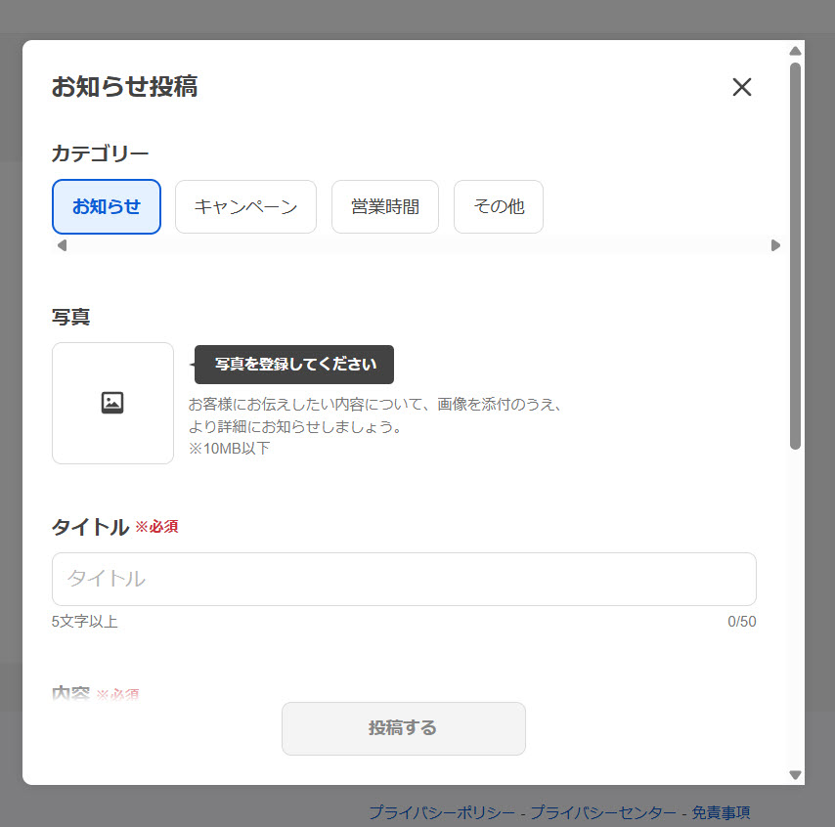This screenshot has width=835, height=827.
Task: Click the scrollbar's up arrow icon
Action: pos(794,51)
